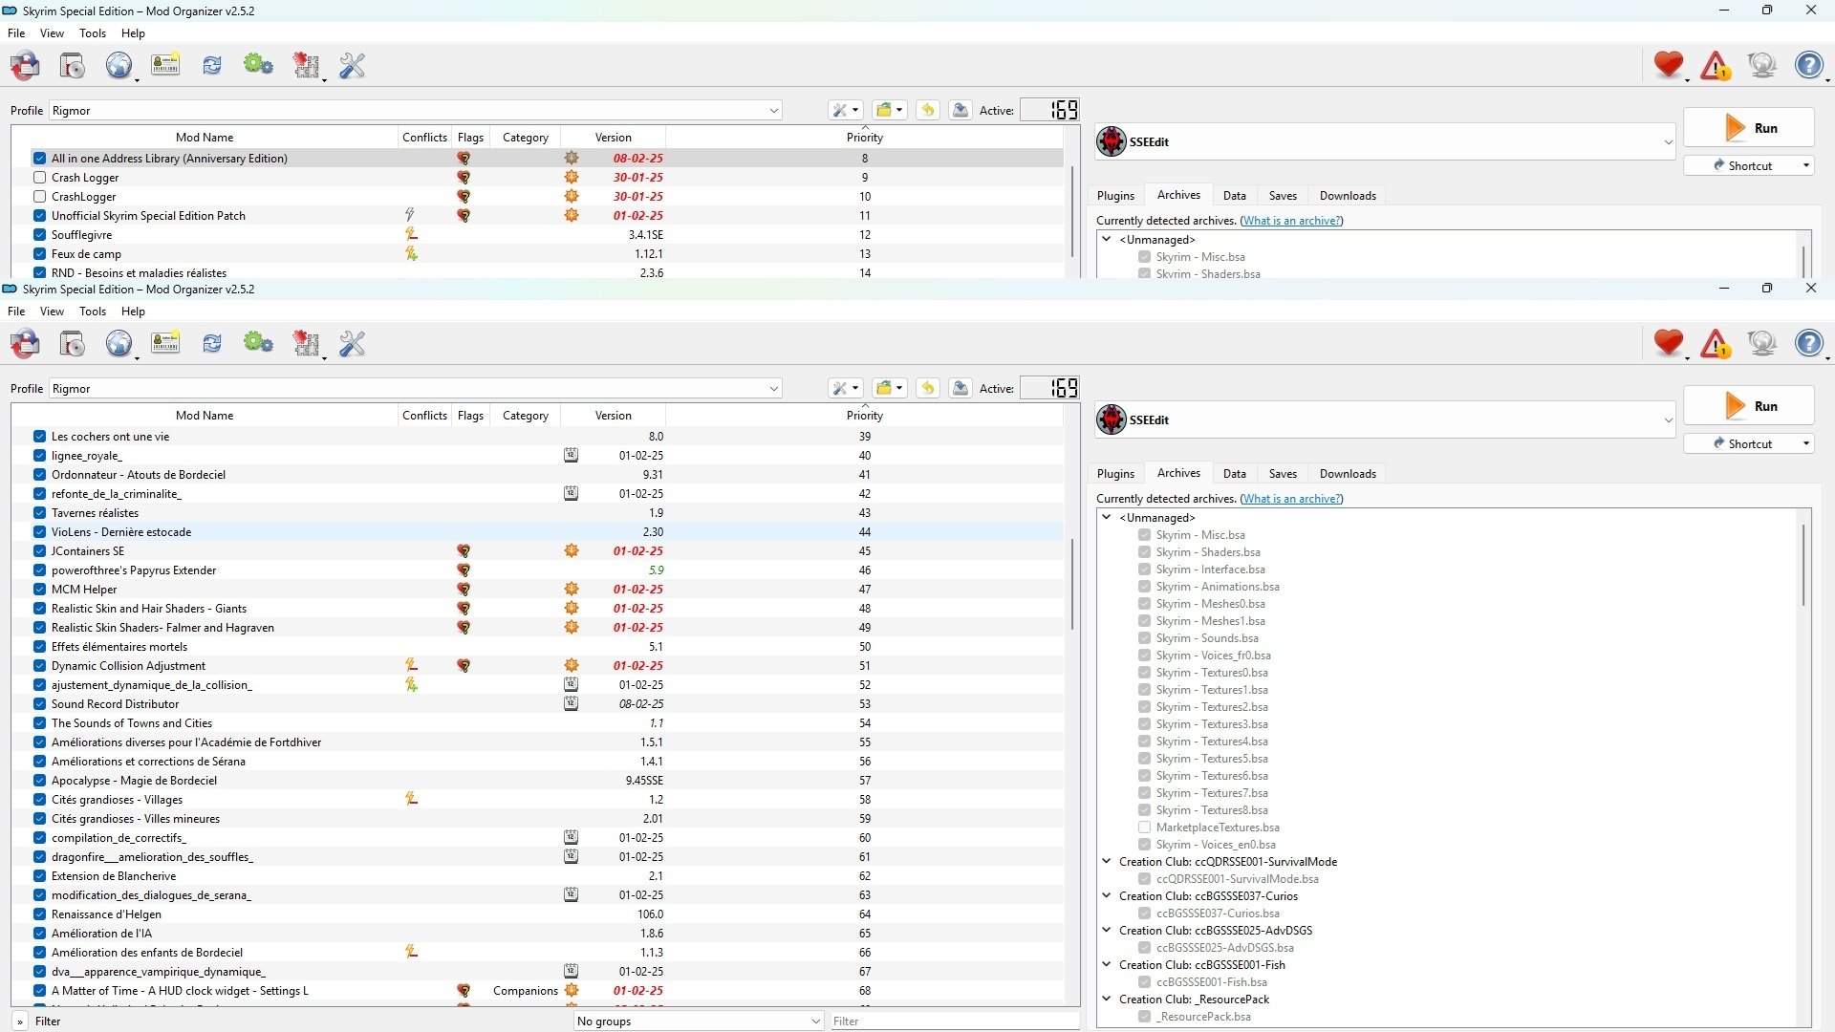This screenshot has height=1032, width=1835.
Task: Focus the Filter field beside No groups
Action: [x=955, y=1021]
